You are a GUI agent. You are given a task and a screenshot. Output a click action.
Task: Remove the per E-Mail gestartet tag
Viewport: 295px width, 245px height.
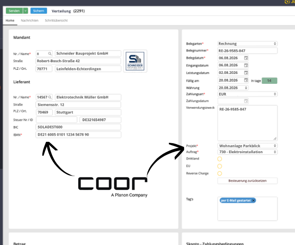(x=254, y=200)
